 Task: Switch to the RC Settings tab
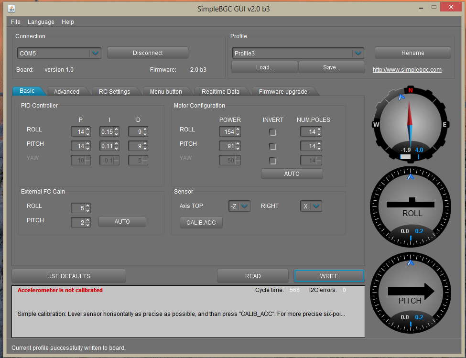(114, 91)
